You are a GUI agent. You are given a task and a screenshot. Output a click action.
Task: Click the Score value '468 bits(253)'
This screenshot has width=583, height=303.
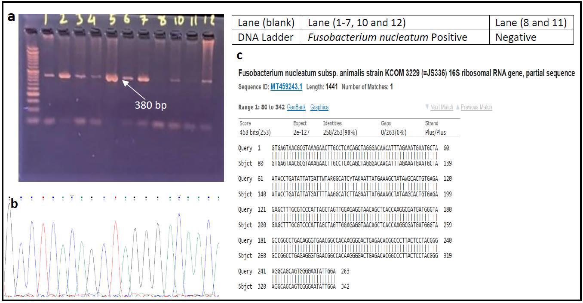coord(255,132)
